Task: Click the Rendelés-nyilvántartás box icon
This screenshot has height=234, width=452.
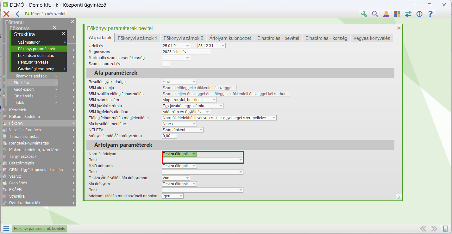Action: pos(4,143)
